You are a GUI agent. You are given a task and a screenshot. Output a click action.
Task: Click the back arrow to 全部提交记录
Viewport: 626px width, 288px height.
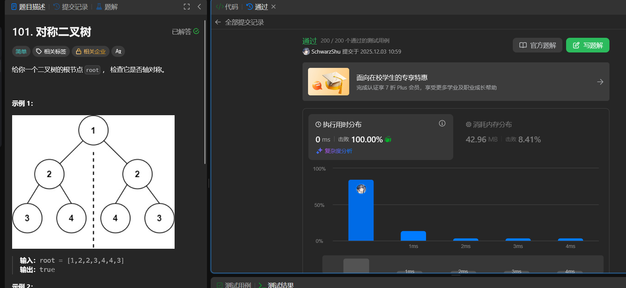pyautogui.click(x=218, y=22)
